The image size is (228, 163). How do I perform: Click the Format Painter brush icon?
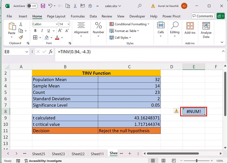click(x=21, y=37)
